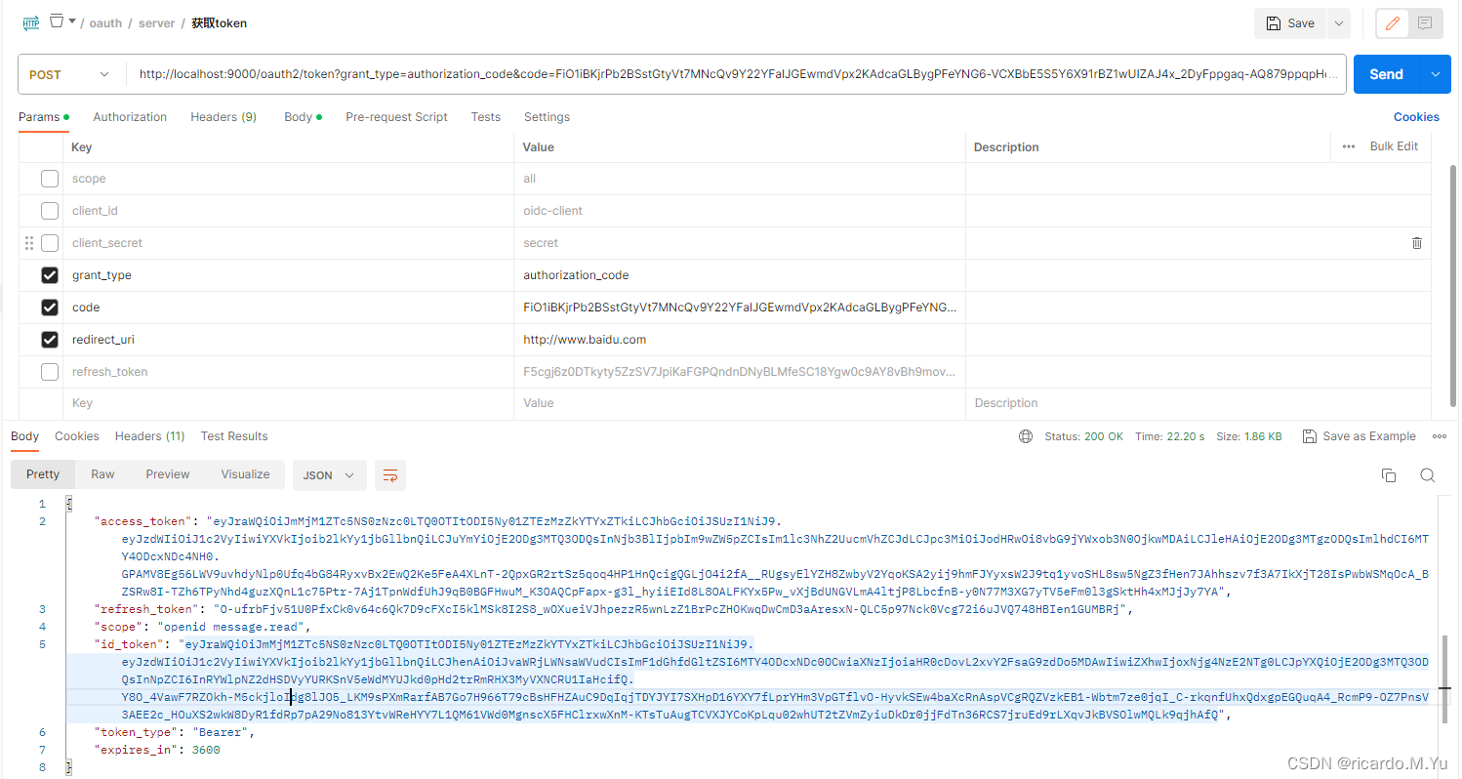Switch to edit mode pencil icon
The width and height of the screenshot is (1462, 779).
tap(1393, 23)
